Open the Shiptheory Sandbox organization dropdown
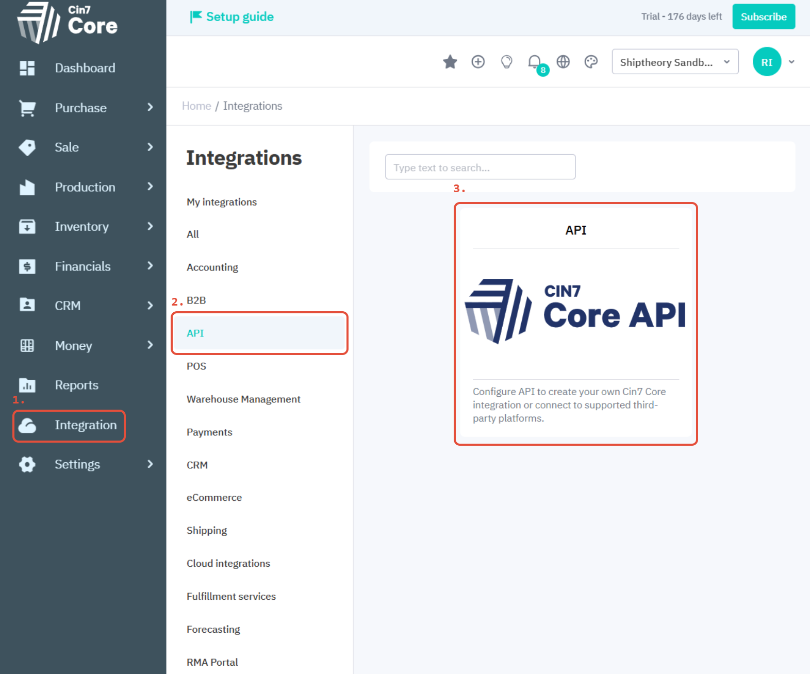 pyautogui.click(x=675, y=62)
